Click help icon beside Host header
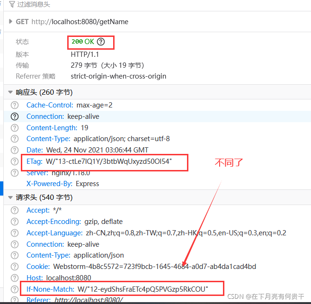This screenshot has width=311, height=304. coord(15,278)
